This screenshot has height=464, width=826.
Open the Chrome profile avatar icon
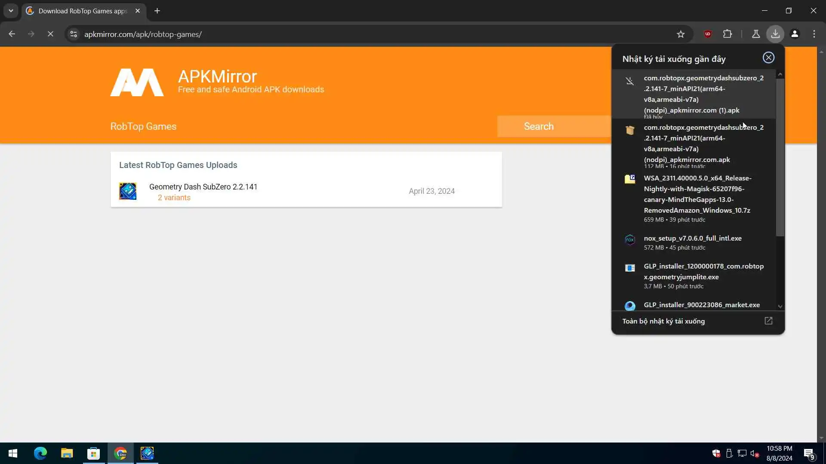click(795, 34)
